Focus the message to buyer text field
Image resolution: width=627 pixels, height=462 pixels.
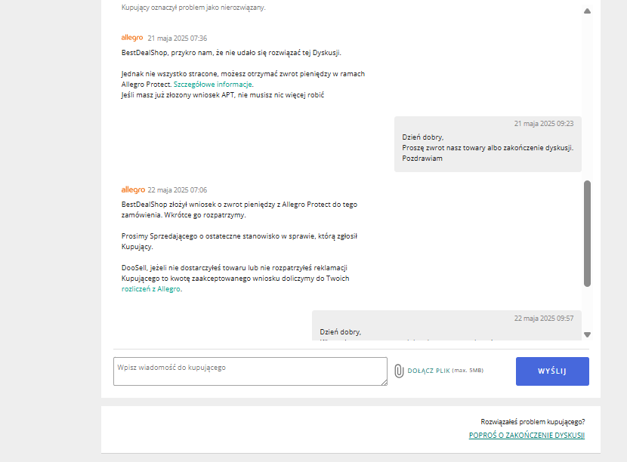click(x=249, y=371)
